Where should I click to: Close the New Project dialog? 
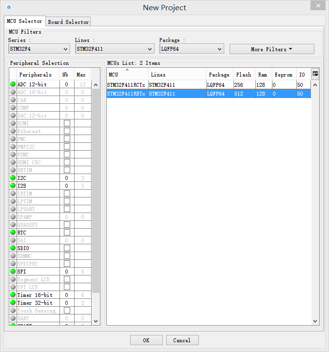(x=318, y=6)
